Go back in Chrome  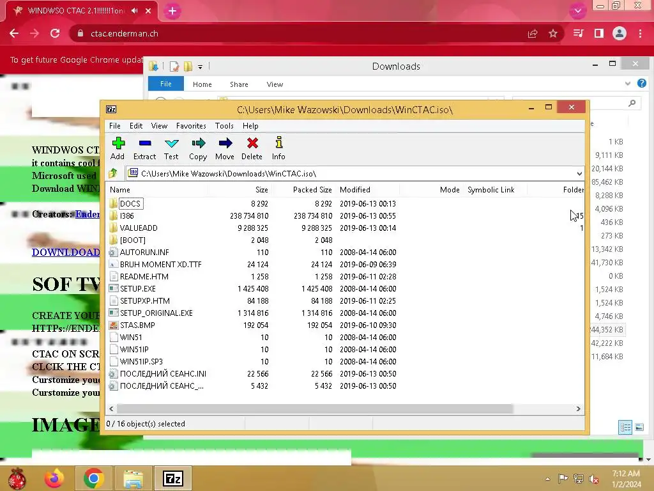click(x=14, y=33)
